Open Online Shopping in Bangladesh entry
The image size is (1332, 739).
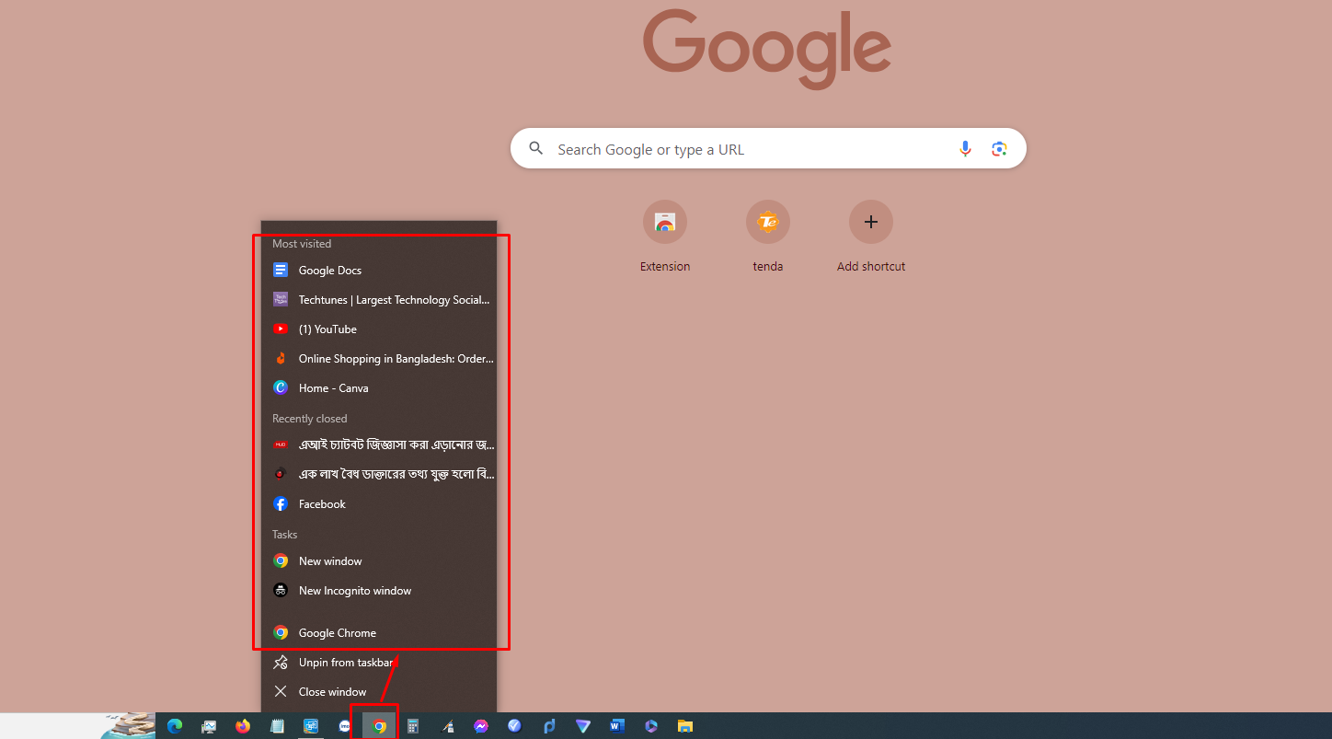coord(379,359)
